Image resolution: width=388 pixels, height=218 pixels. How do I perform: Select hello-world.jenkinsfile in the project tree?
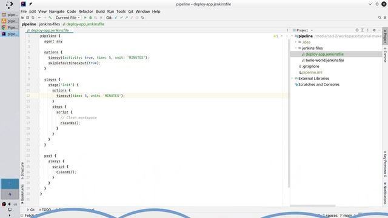click(325, 60)
